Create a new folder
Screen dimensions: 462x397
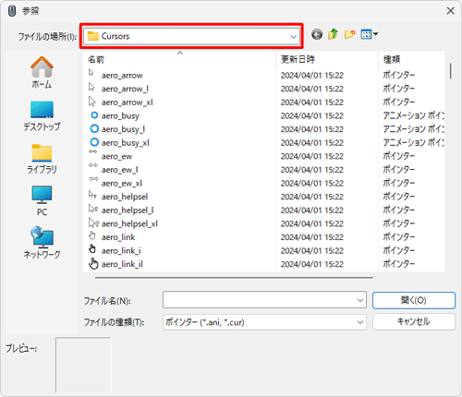click(349, 34)
